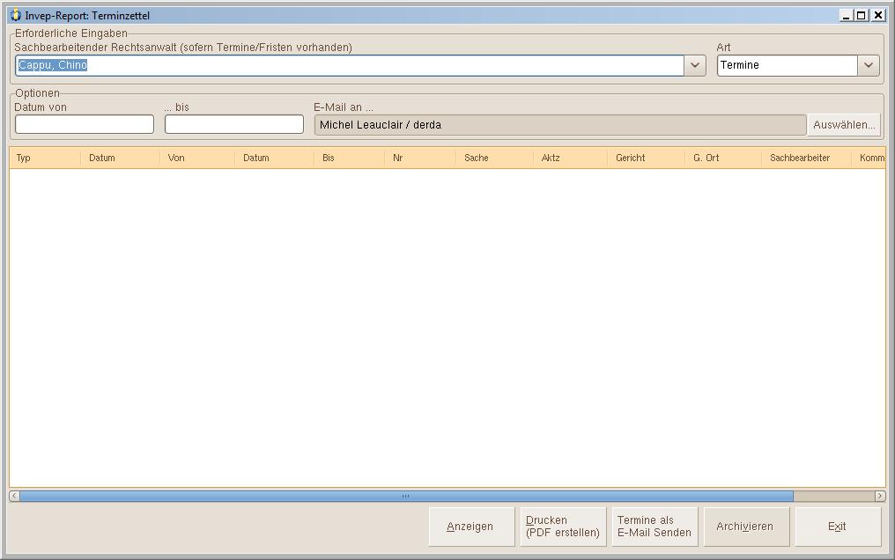Viewport: 895px width, 560px height.
Task: Click the Anzeigen button
Action: point(471,527)
